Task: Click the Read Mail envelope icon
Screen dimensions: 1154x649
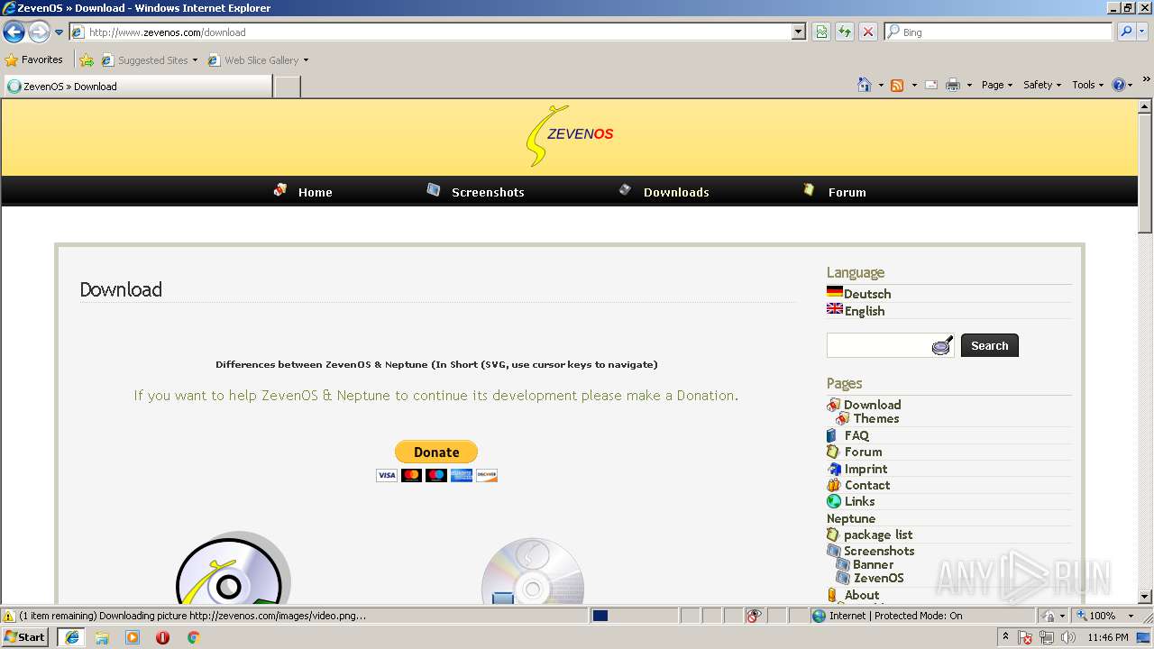Action: (931, 85)
